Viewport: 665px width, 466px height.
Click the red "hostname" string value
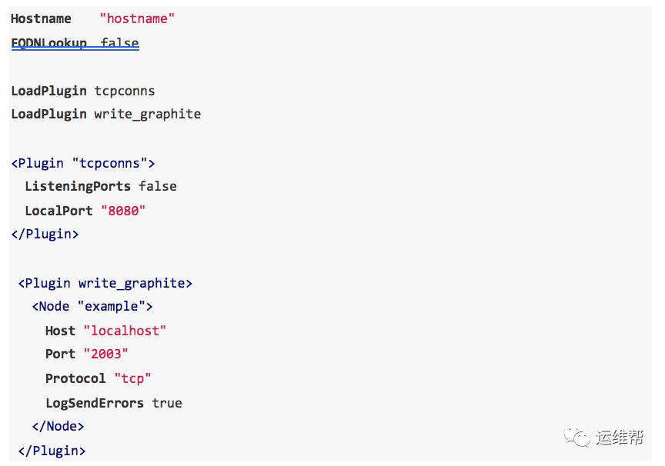tap(137, 18)
